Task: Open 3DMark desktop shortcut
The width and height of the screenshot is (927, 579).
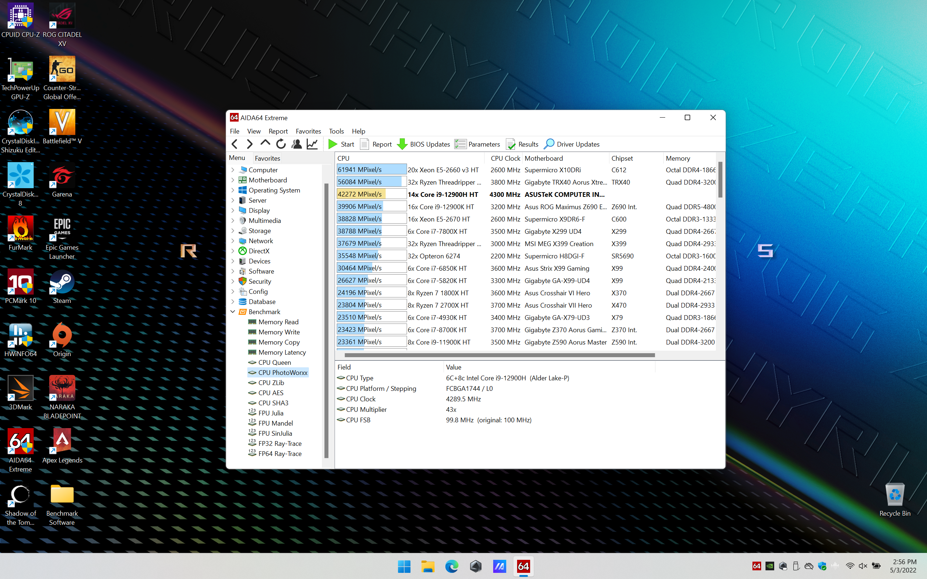Action: [x=20, y=393]
